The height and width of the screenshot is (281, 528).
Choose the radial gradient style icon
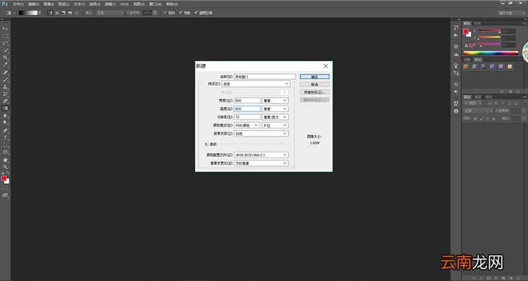coord(57,13)
